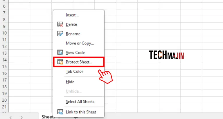
Task: Click the Link to this Sheet icon
Action: click(60, 112)
